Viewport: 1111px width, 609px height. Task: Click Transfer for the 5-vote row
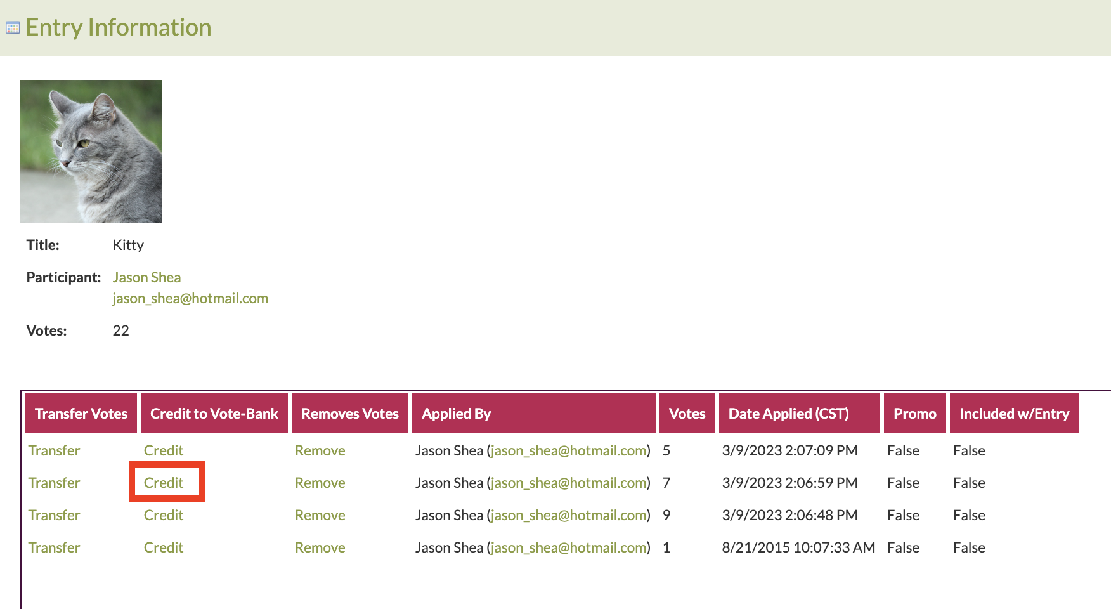[55, 450]
